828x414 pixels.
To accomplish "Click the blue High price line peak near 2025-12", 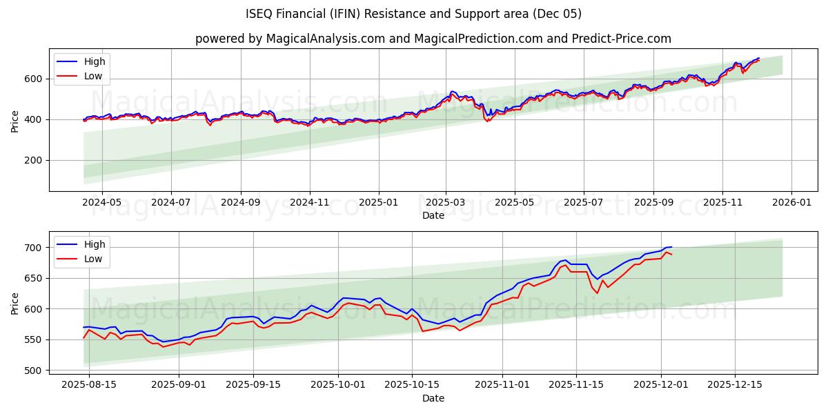I will click(x=757, y=59).
